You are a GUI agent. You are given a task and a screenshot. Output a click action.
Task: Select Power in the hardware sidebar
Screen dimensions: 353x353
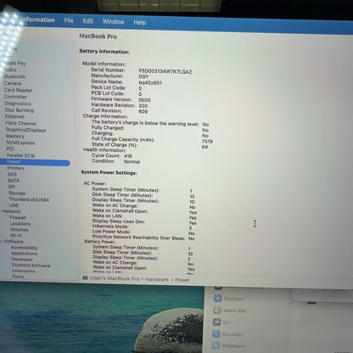(x=35, y=162)
